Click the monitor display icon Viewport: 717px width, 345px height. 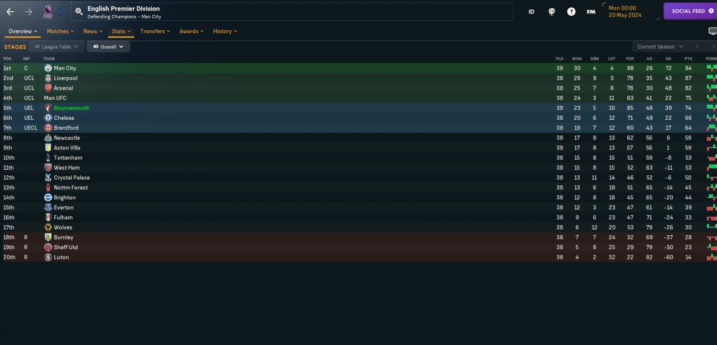713,31
